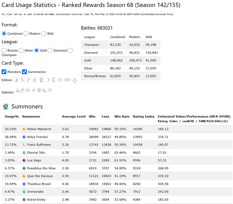Uncheck the Monsters card type checkbox
Viewport: 233px width, 204px height.
4,72
